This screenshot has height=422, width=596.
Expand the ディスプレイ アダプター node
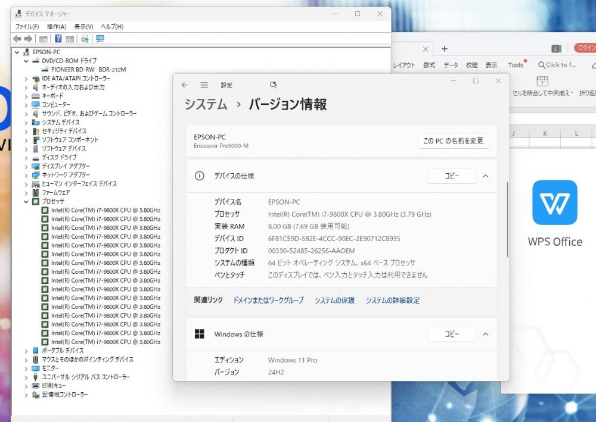pyautogui.click(x=26, y=166)
